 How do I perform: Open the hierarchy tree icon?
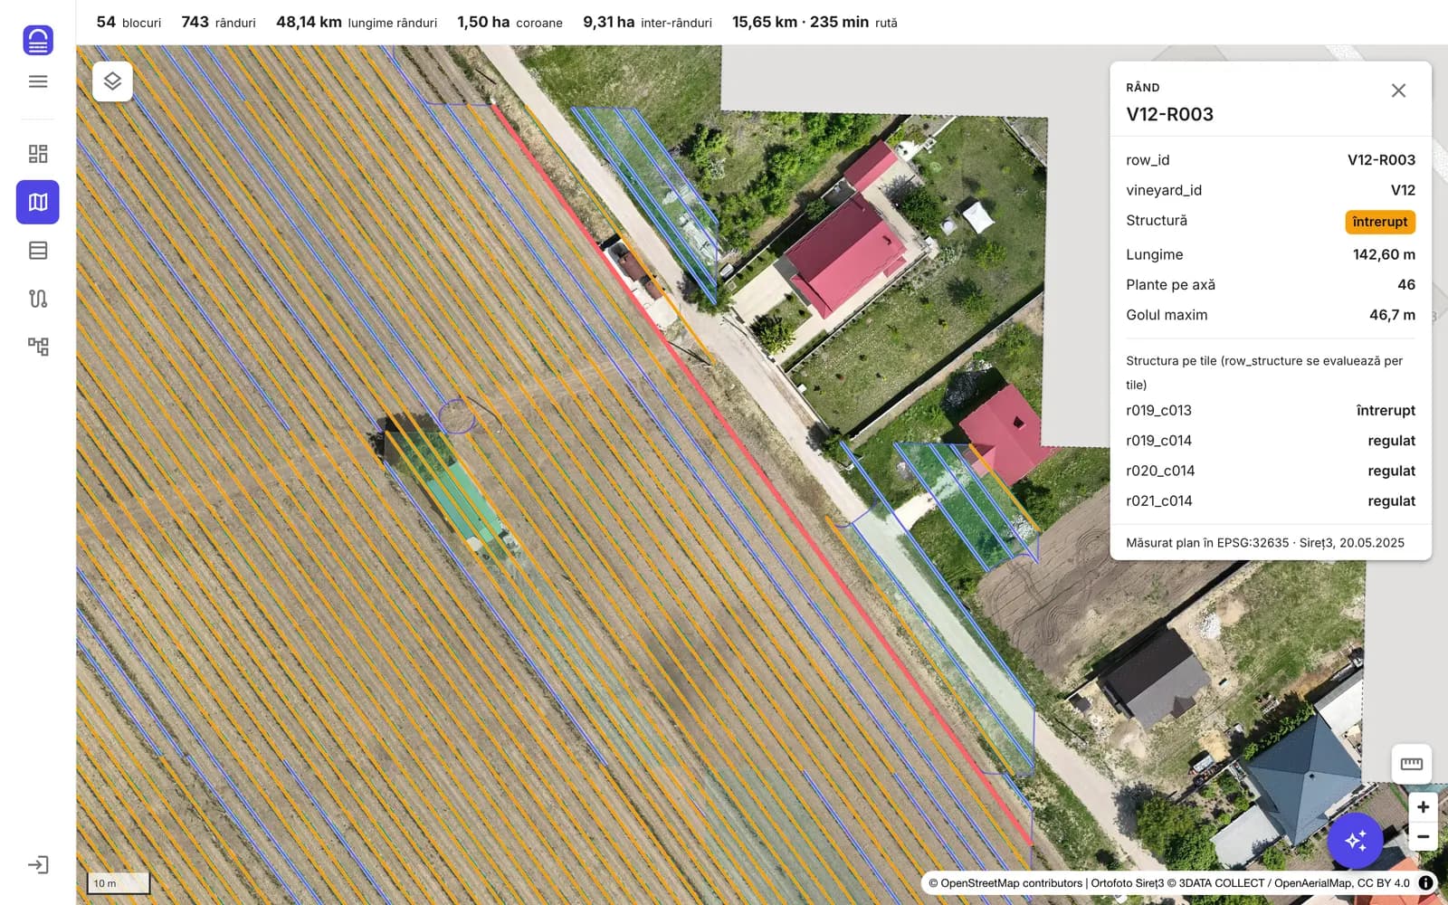[x=38, y=347]
